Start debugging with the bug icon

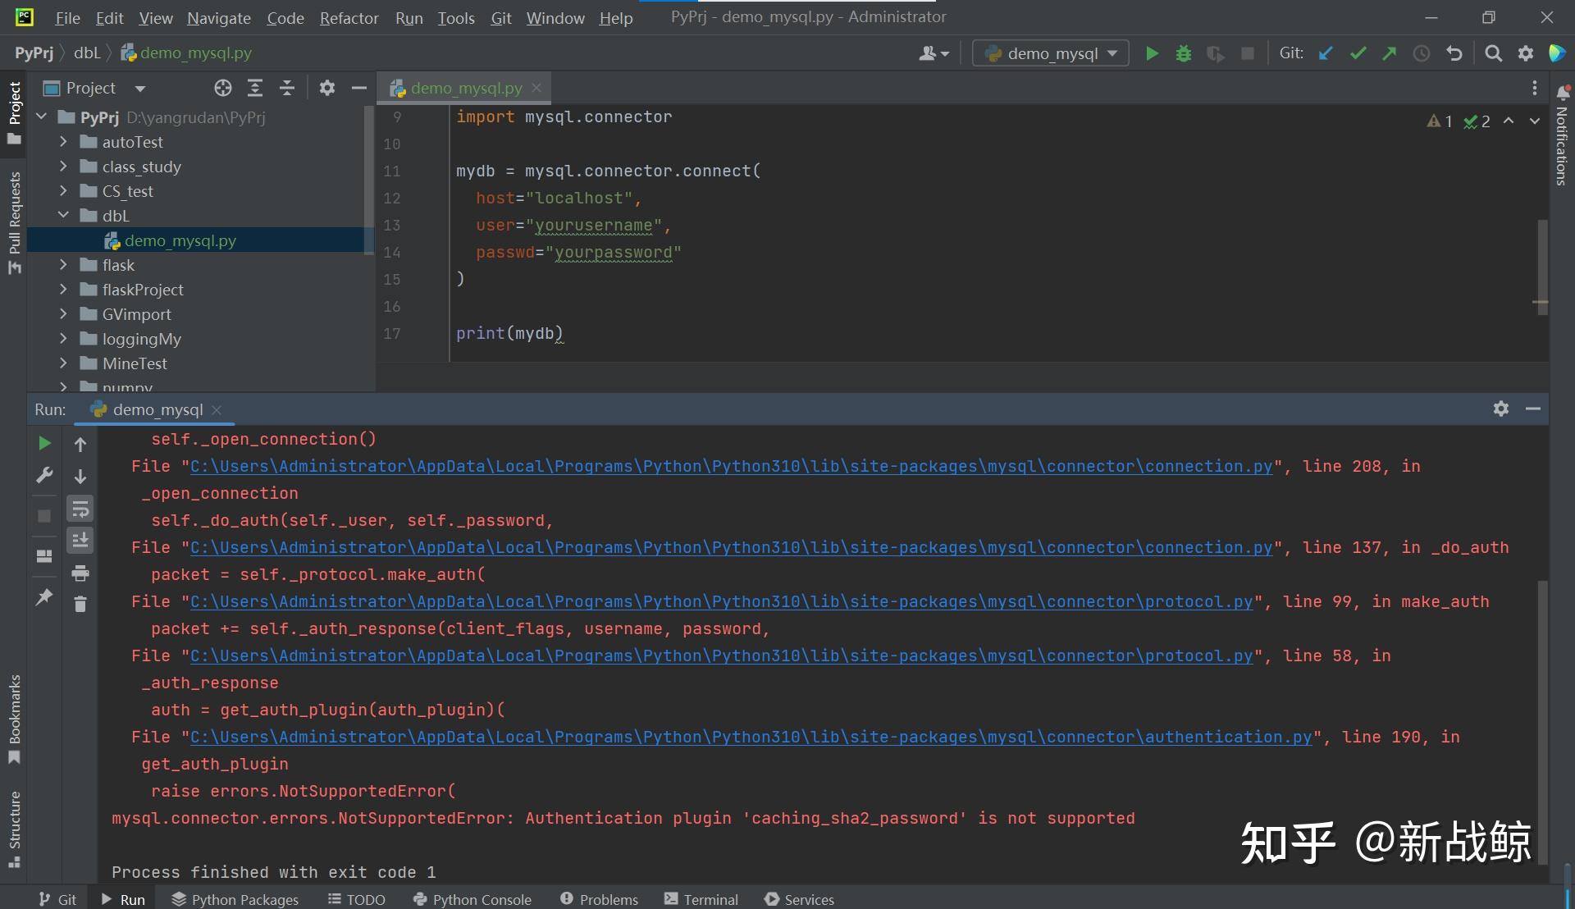(x=1183, y=53)
